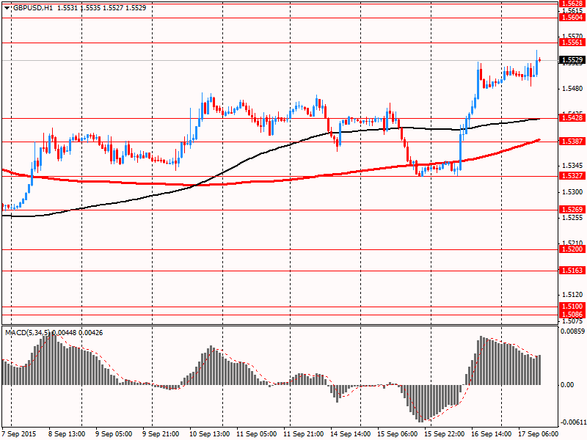The width and height of the screenshot is (587, 440).
Task: Select the 9 Sep 05:00 time axis label
Action: 114,434
